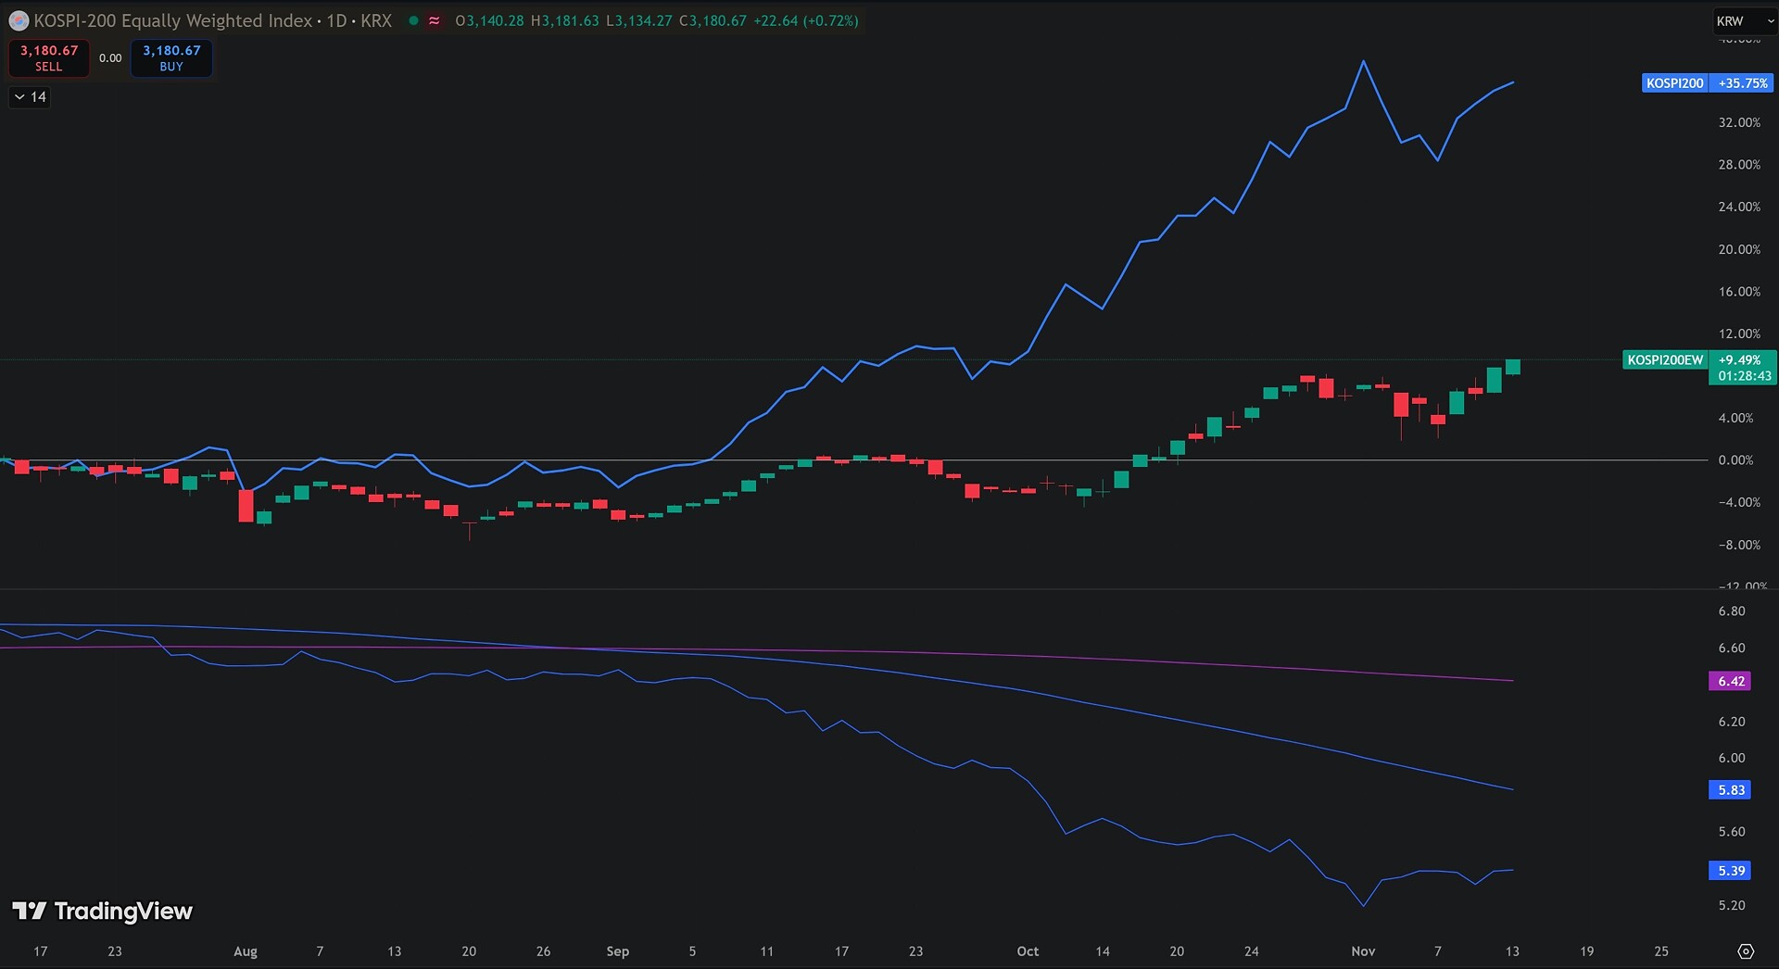Click the +35.75% value tag
Viewport: 1779px width, 969px height.
(1742, 83)
